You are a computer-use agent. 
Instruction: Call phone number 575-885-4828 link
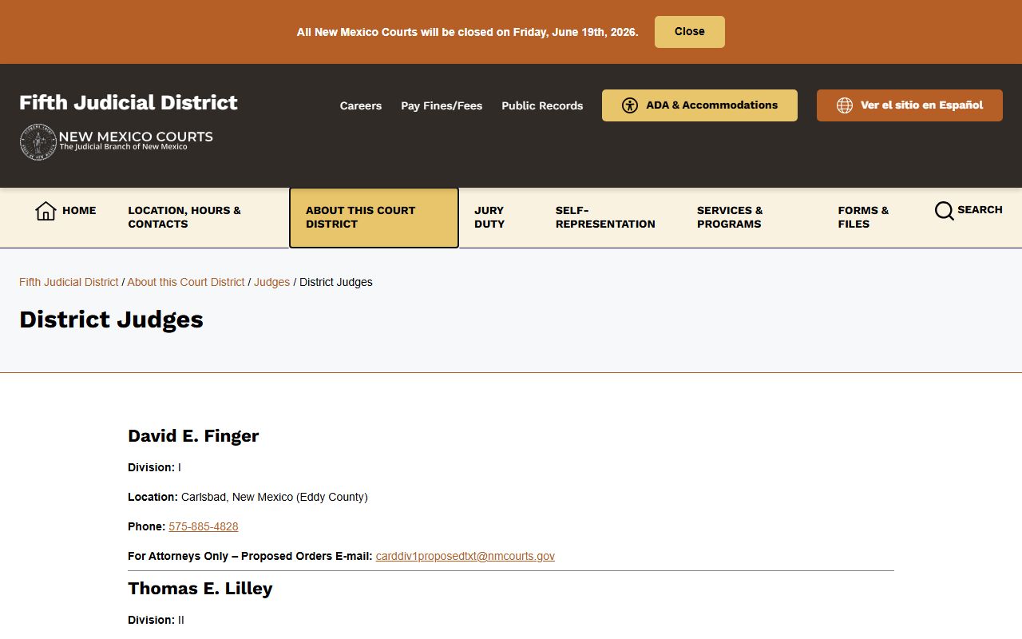coord(204,526)
